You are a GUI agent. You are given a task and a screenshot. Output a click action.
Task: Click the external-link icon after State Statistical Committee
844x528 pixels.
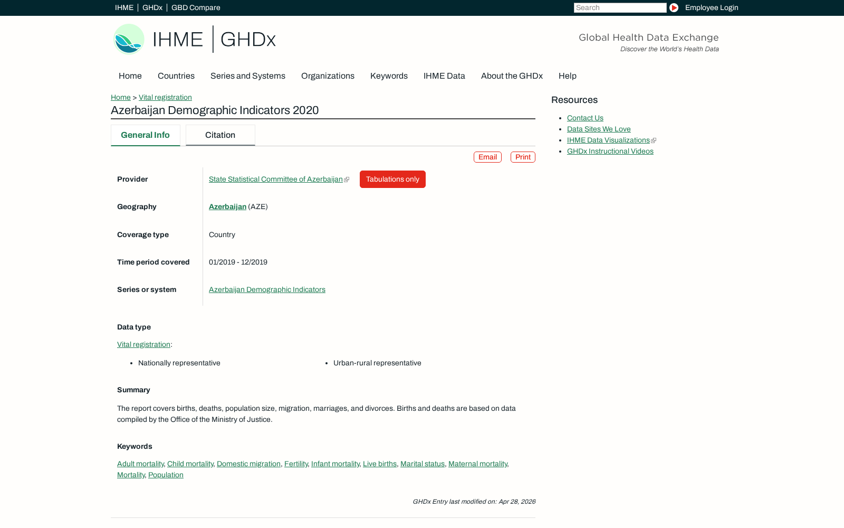pyautogui.click(x=347, y=180)
